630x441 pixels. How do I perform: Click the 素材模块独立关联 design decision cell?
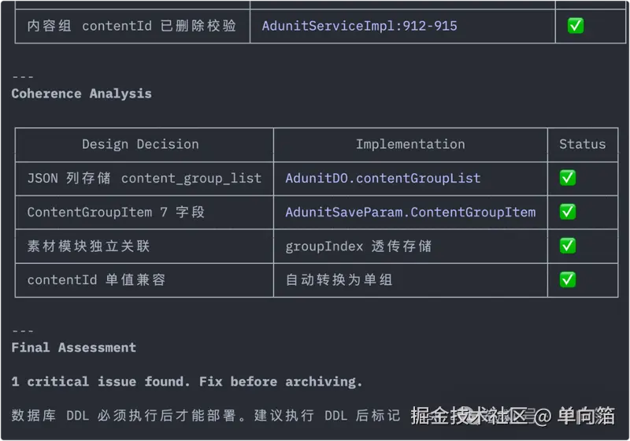(88, 246)
